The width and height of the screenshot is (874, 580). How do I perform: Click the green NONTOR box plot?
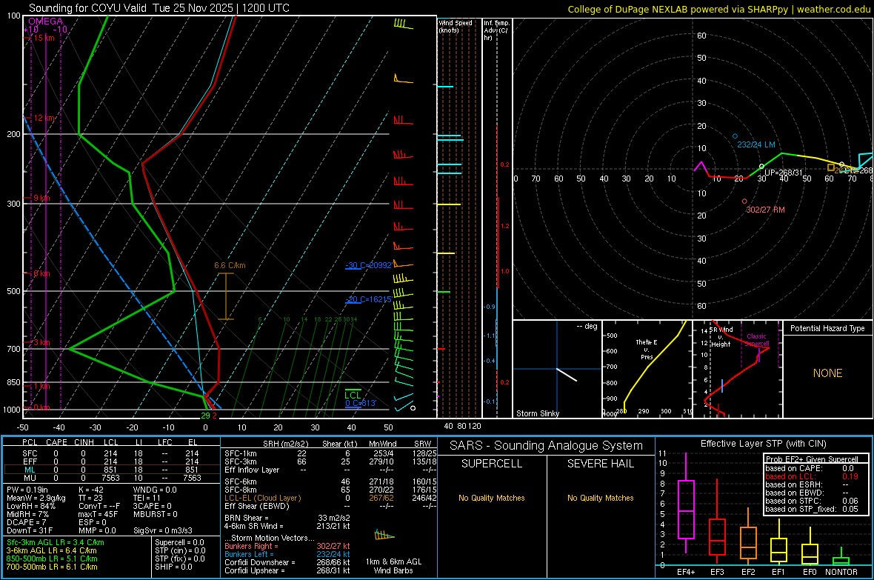[841, 559]
